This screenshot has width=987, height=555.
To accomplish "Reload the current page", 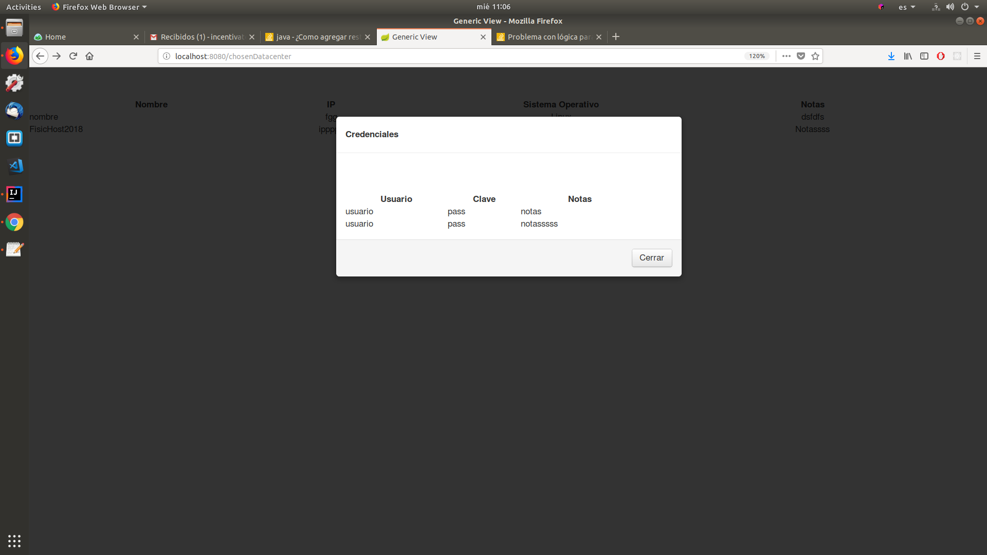I will click(x=73, y=56).
